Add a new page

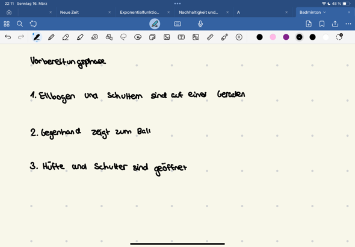click(x=309, y=23)
